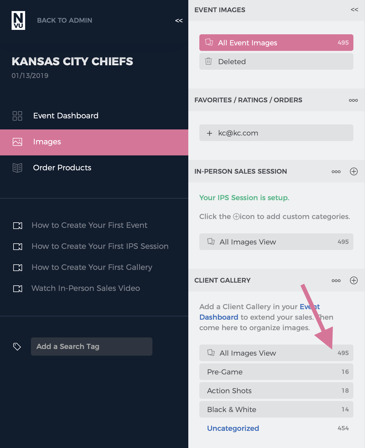365x448 pixels.
Task: Add a new Client Gallery category
Action: pos(354,280)
